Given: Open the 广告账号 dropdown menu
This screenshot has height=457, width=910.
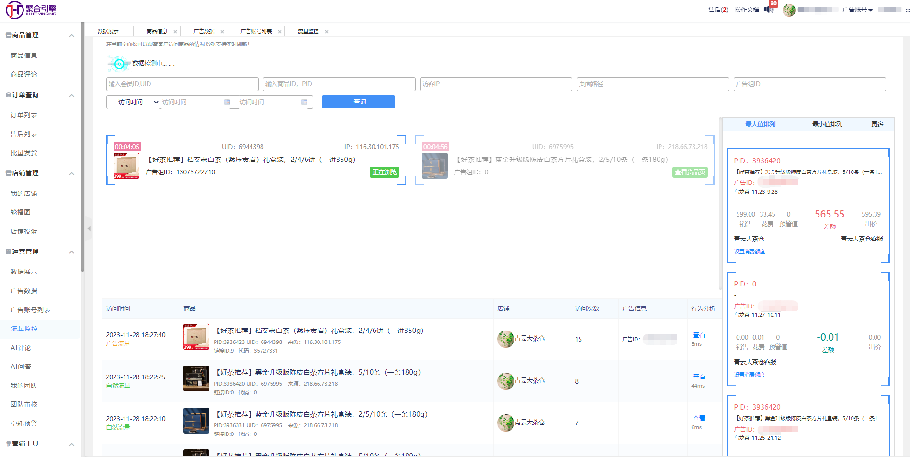Looking at the screenshot, I should point(857,10).
